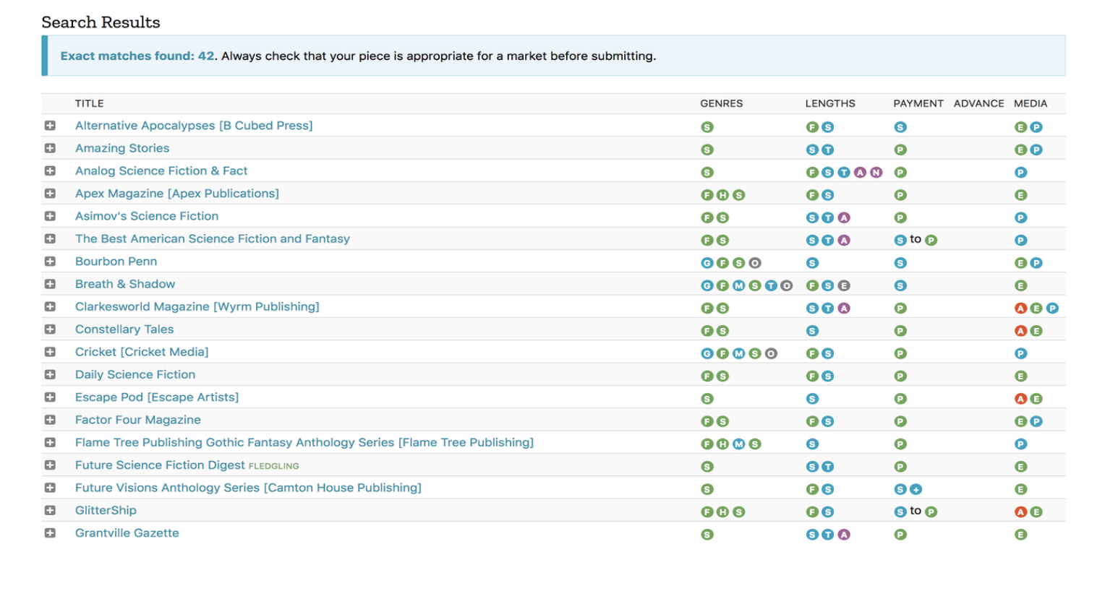This screenshot has height=591, width=1105.
Task: Click the purple A length icon for Asimov's Science Fiction
Action: [844, 218]
